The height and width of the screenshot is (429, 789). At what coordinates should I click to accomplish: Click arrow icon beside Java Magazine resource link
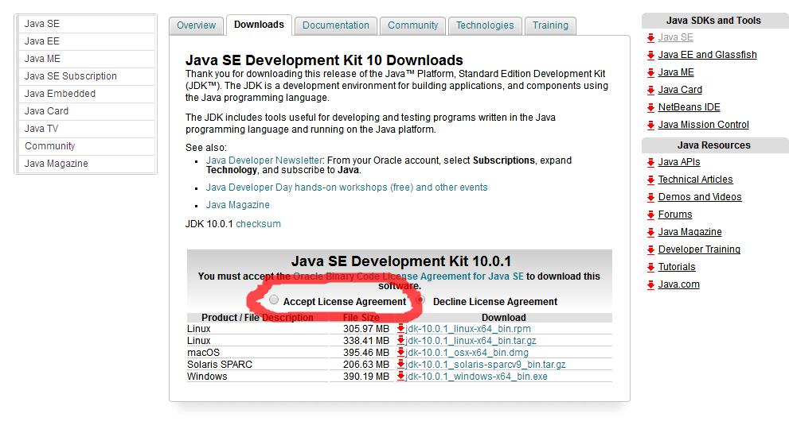650,232
